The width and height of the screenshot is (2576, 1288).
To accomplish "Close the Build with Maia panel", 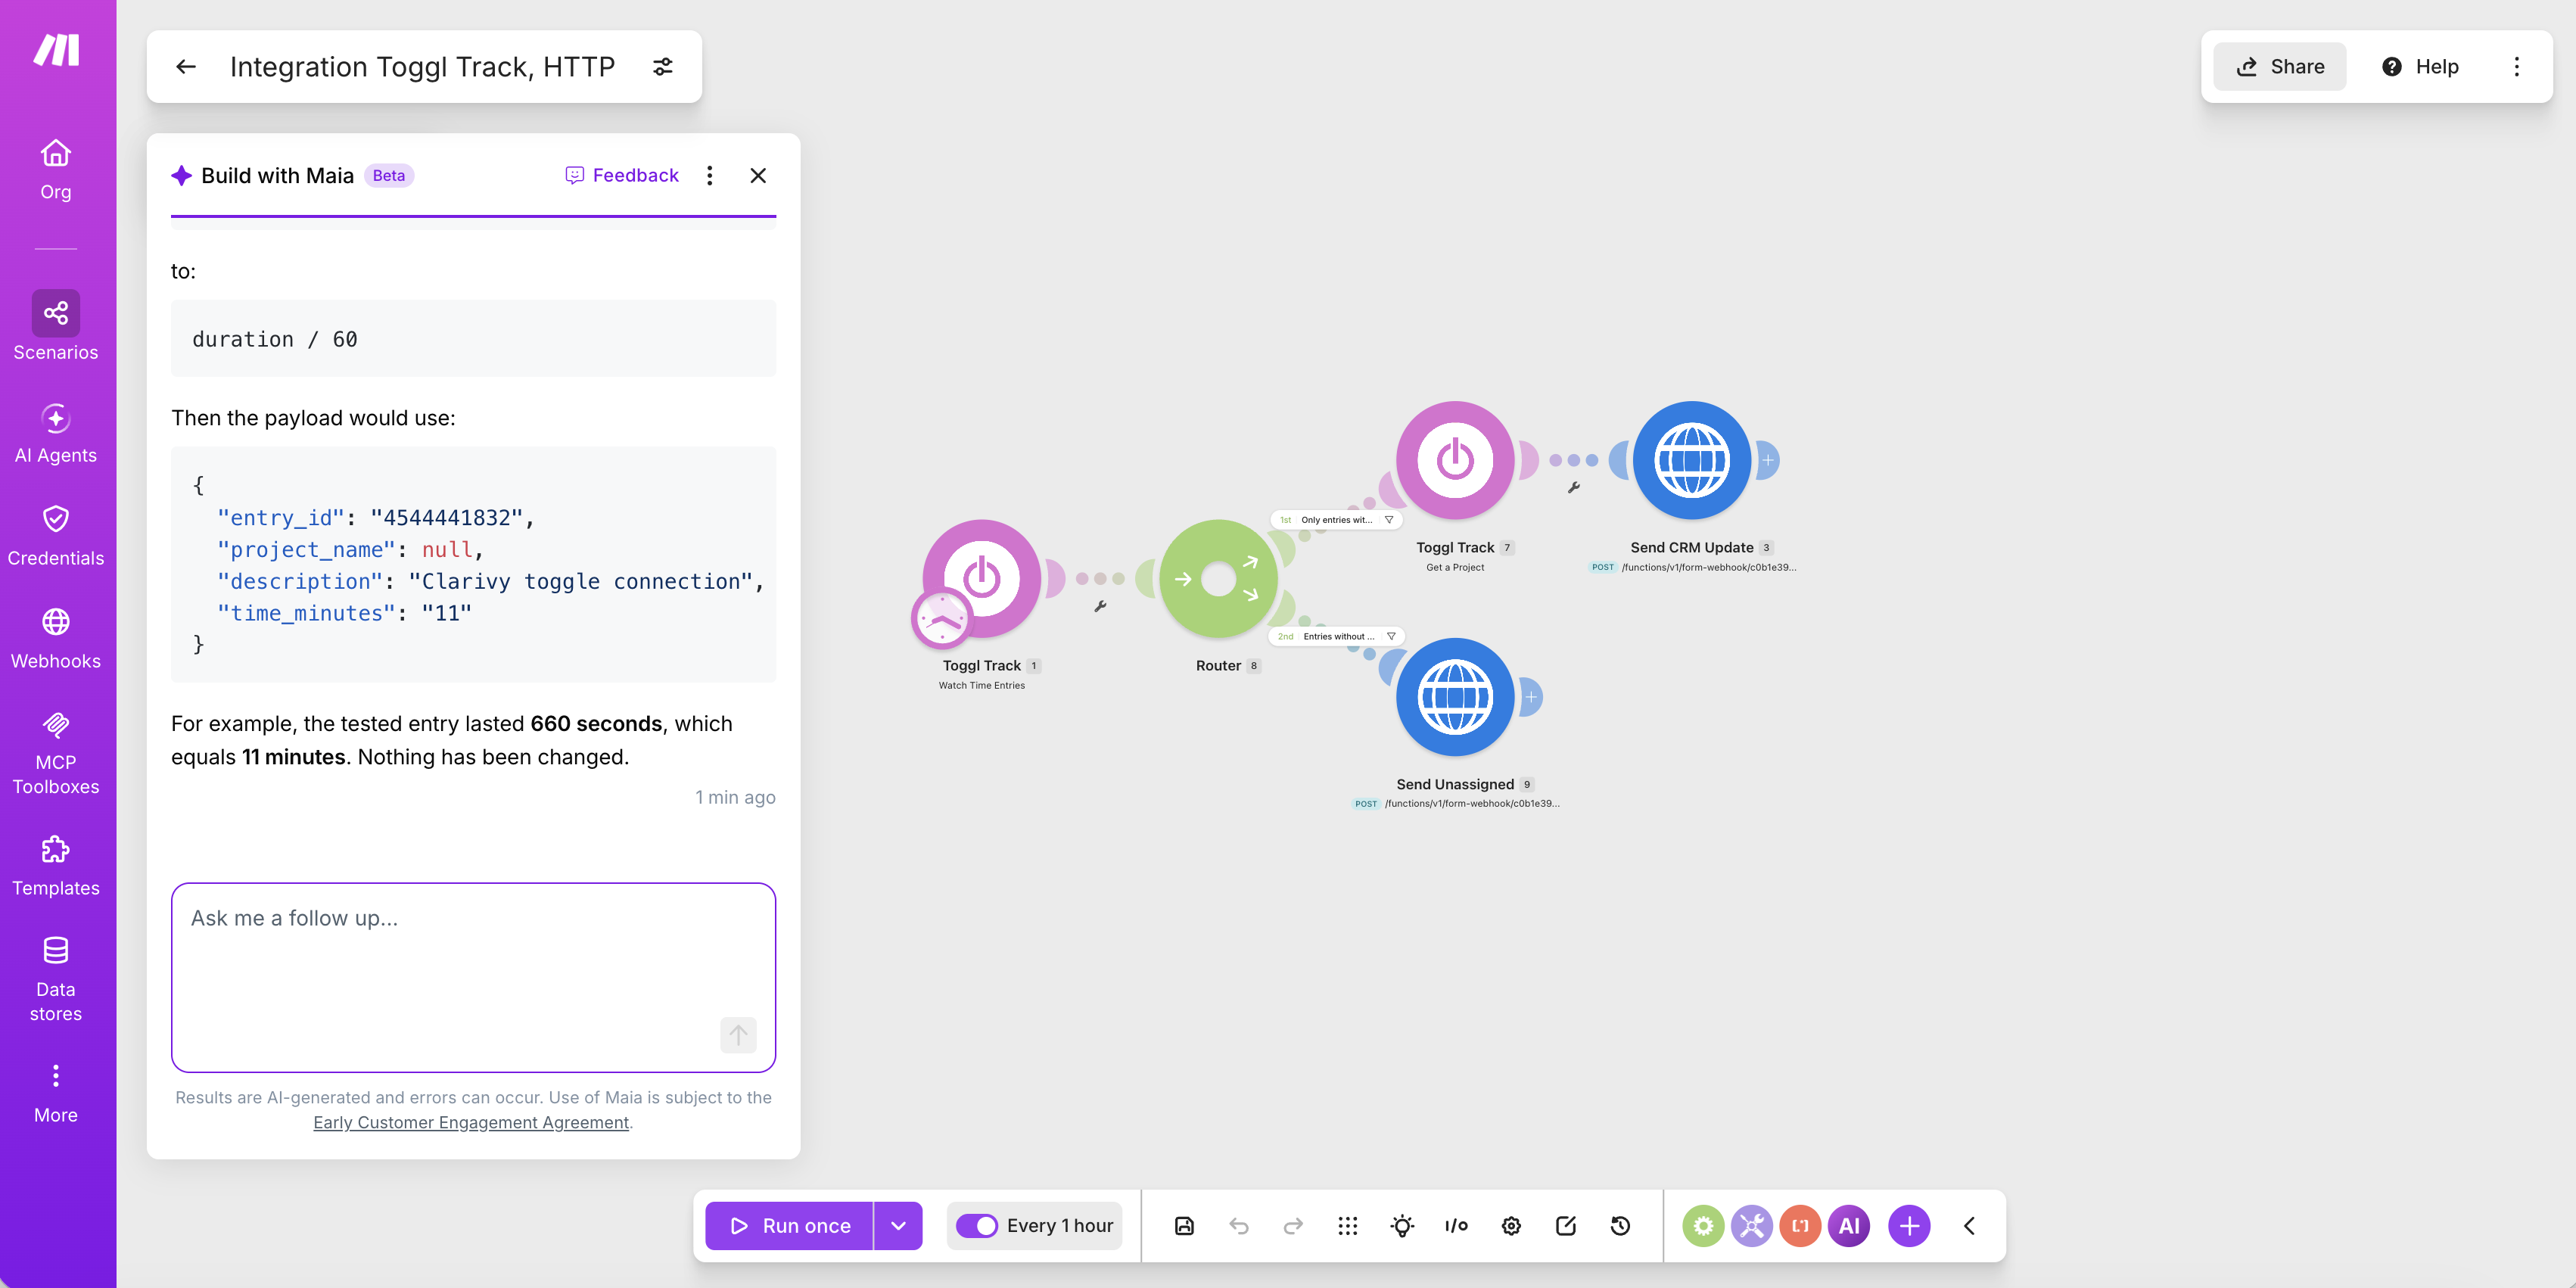I will [x=758, y=175].
